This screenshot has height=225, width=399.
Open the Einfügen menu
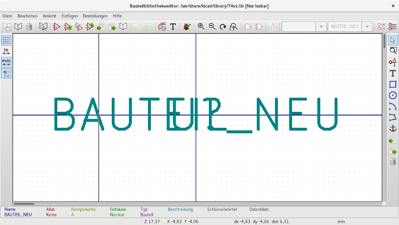click(x=69, y=16)
